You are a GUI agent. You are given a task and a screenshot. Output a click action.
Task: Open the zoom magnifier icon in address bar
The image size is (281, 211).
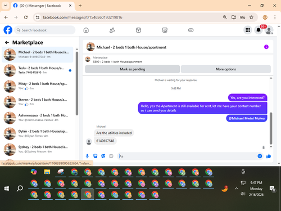click(x=225, y=17)
